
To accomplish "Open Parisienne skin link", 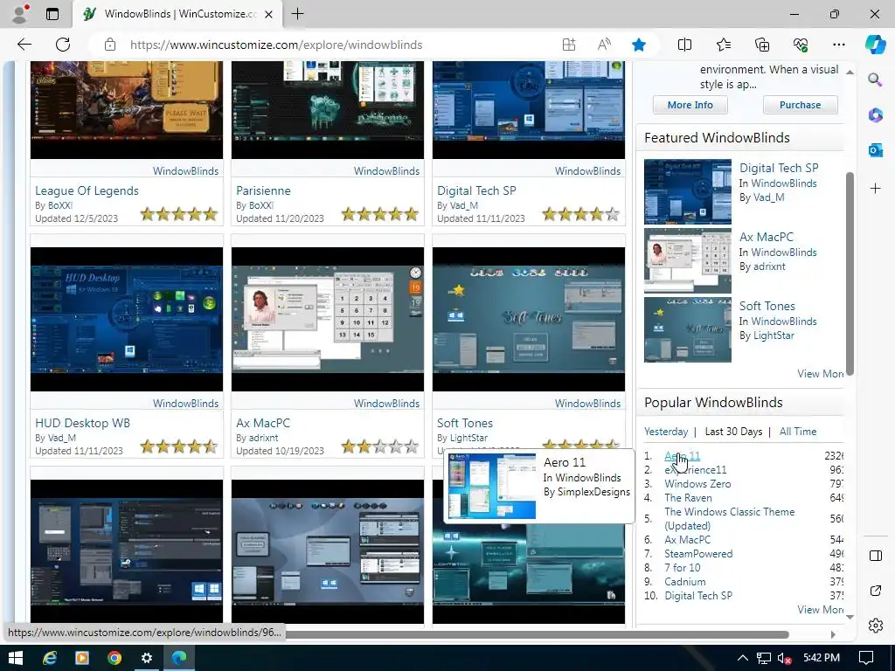I will [263, 190].
